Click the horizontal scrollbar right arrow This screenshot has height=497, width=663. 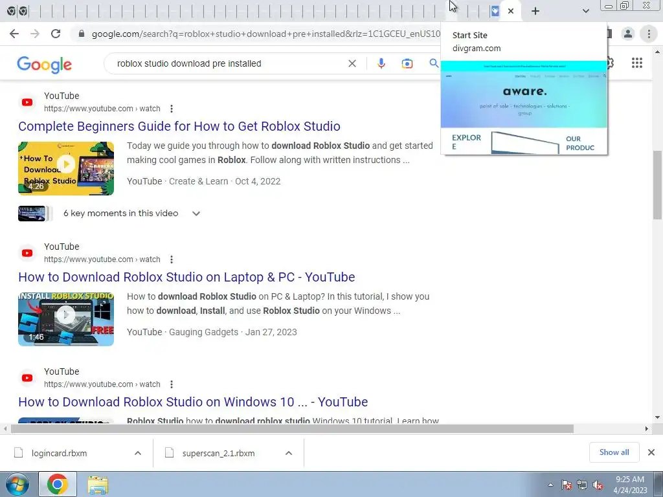pos(647,428)
